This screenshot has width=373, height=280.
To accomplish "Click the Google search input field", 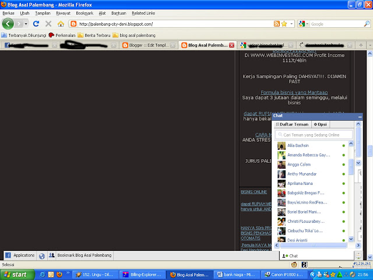I will tap(337, 24).
